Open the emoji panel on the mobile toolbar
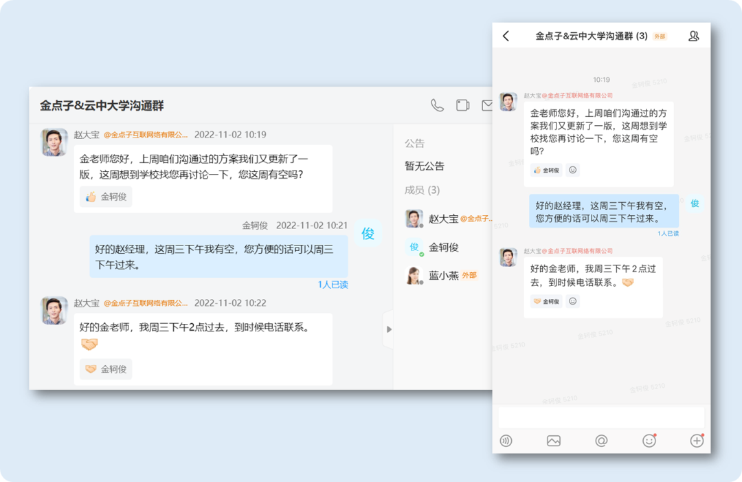742x482 pixels. [649, 441]
